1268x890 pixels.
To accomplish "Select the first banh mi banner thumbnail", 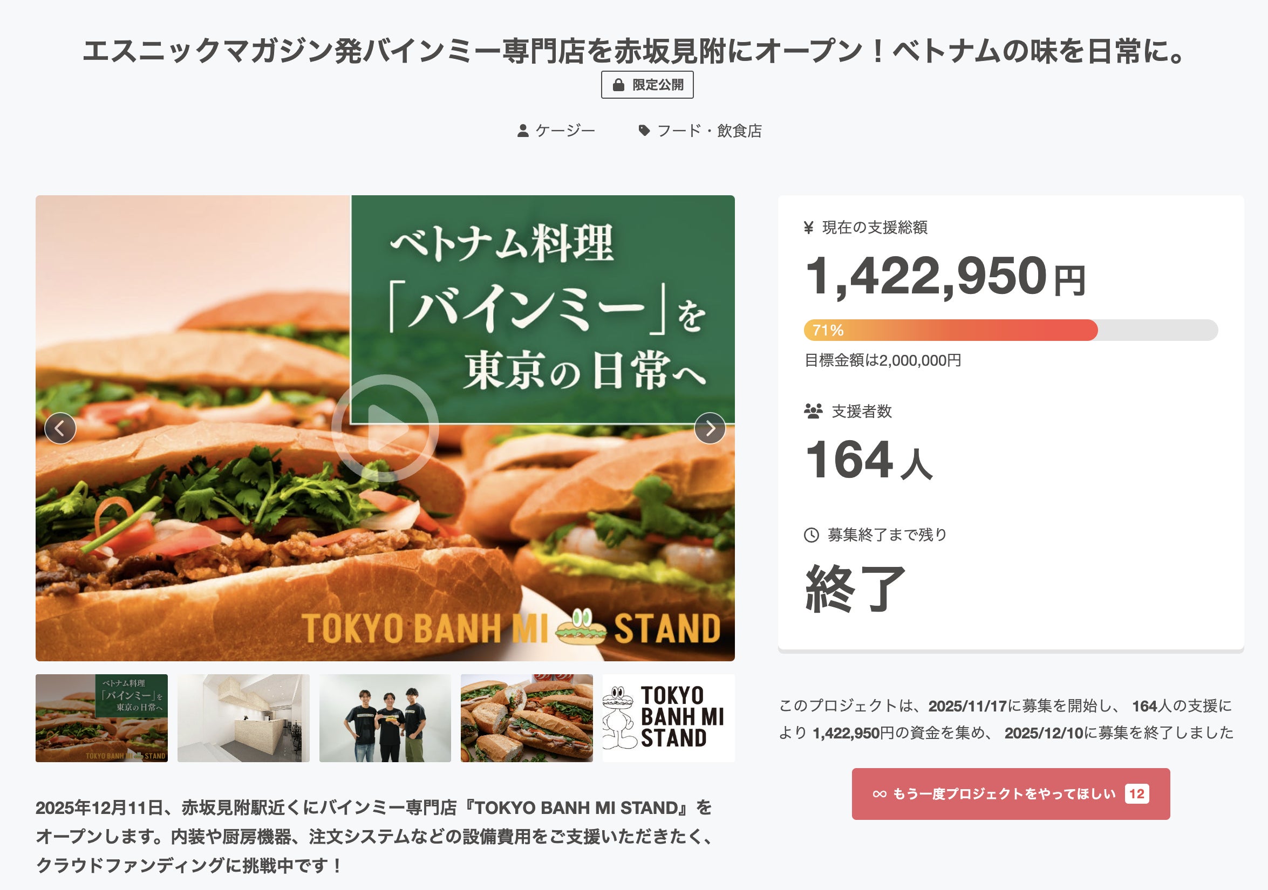I will click(x=101, y=718).
